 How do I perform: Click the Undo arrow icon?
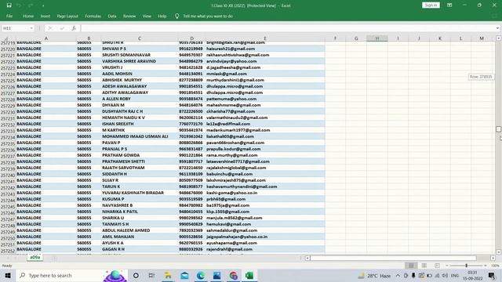pos(19,5)
